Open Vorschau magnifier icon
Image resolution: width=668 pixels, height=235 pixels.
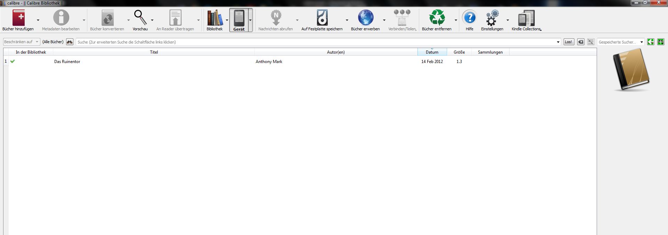140,17
